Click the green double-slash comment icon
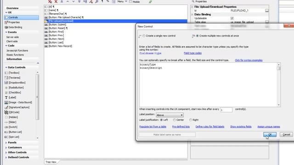The width and height of the screenshot is (294, 165). (x=150, y=2)
